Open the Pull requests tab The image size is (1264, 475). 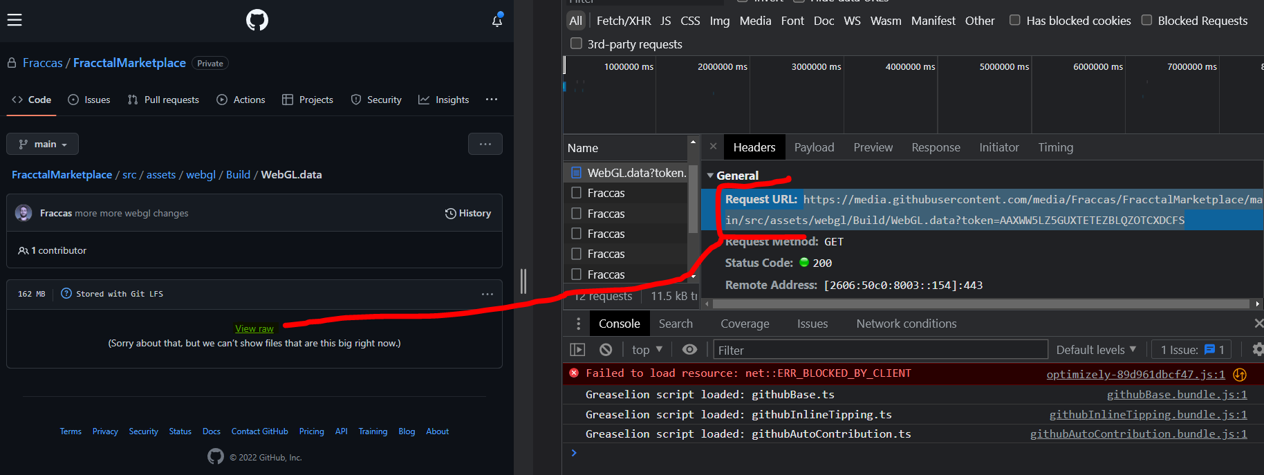(x=163, y=100)
